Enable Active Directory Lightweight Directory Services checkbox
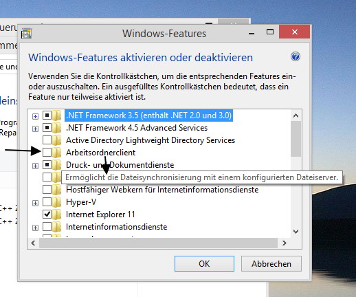Image resolution: width=356 pixels, height=297 pixels. 47,140
